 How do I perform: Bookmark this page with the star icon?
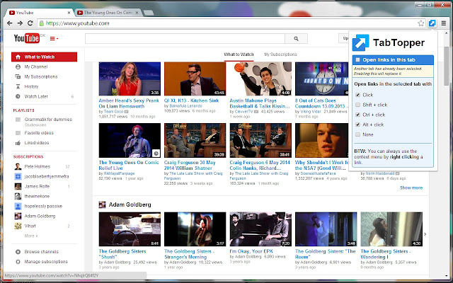tap(421, 23)
